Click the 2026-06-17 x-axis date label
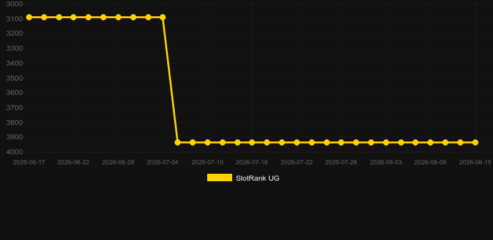This screenshot has height=240, width=493. [29, 162]
